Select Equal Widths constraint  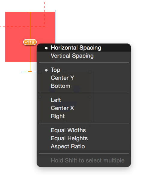tap(84, 130)
